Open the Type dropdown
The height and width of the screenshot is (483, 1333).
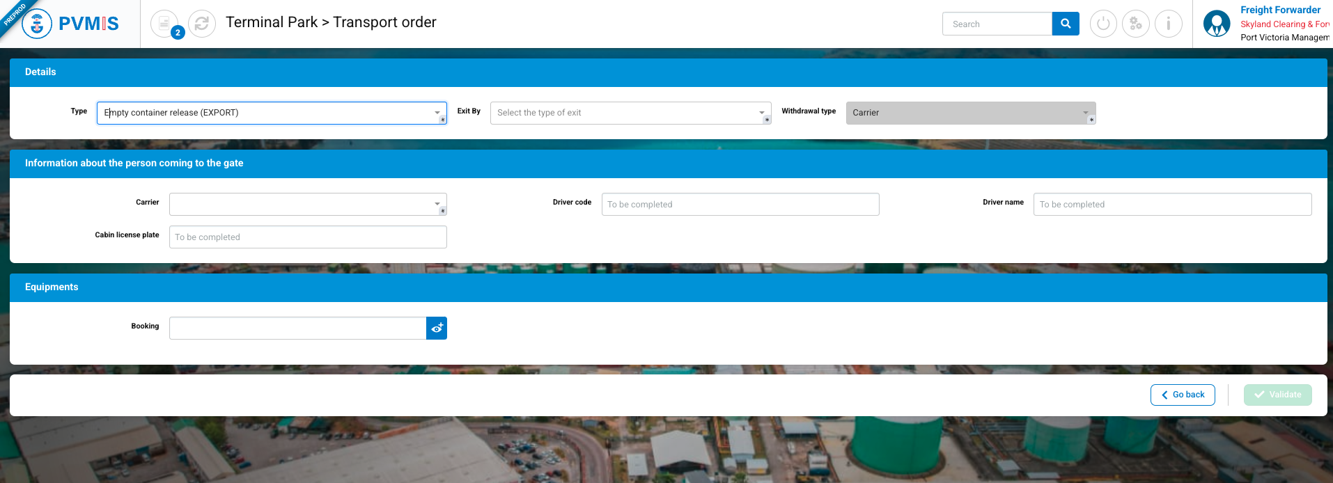[272, 113]
